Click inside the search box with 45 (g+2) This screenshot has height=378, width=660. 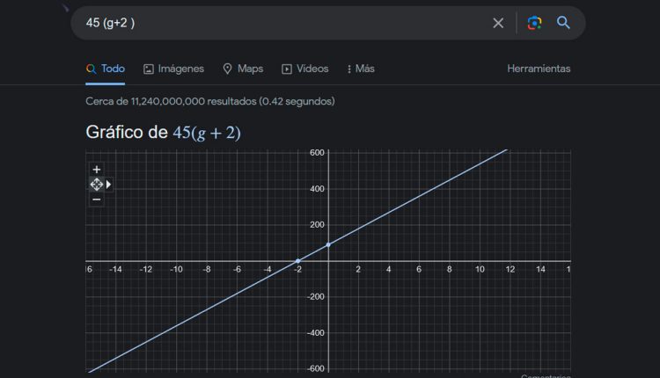282,23
